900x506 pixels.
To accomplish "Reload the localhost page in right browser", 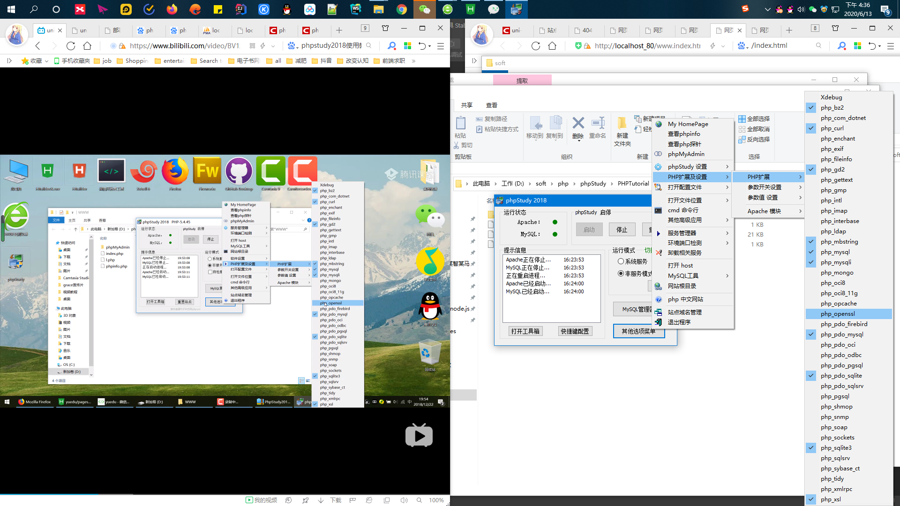I will [x=536, y=46].
